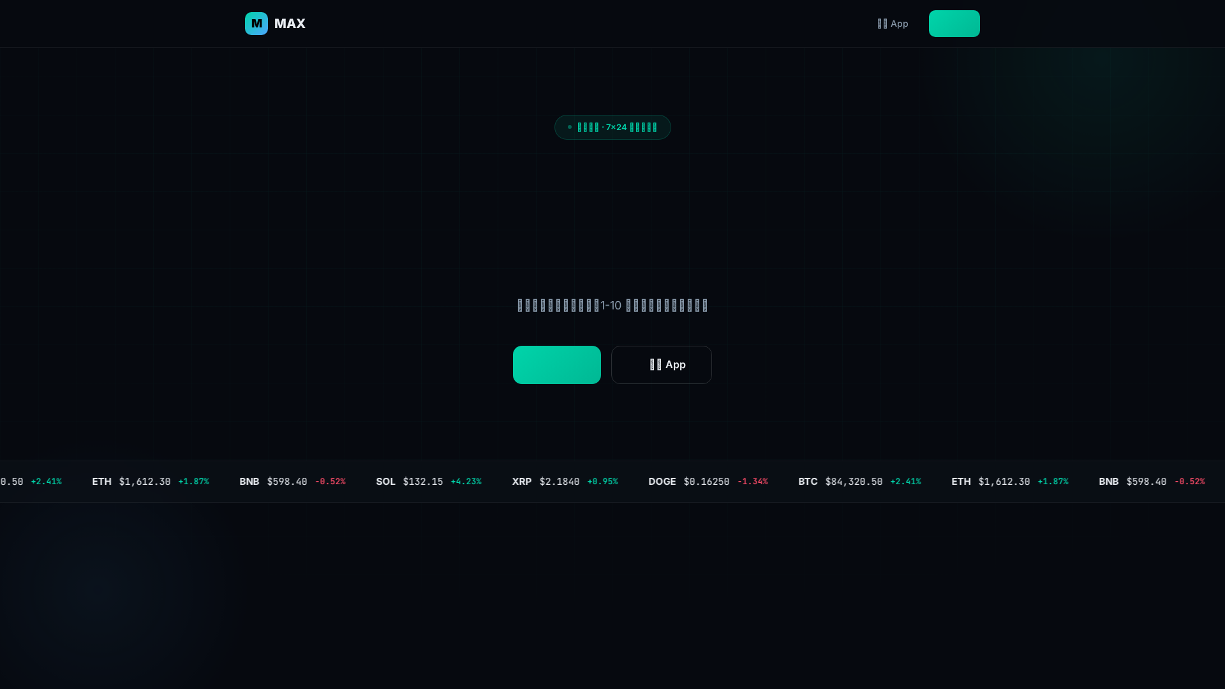
Task: Select the DOGE ticker symbol
Action: [662, 482]
